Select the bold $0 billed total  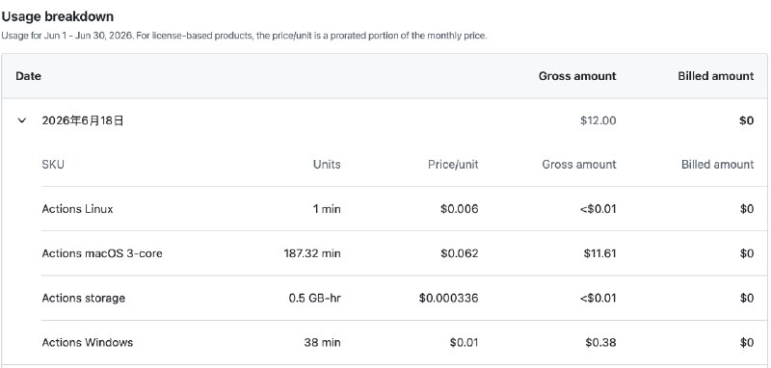coord(746,120)
